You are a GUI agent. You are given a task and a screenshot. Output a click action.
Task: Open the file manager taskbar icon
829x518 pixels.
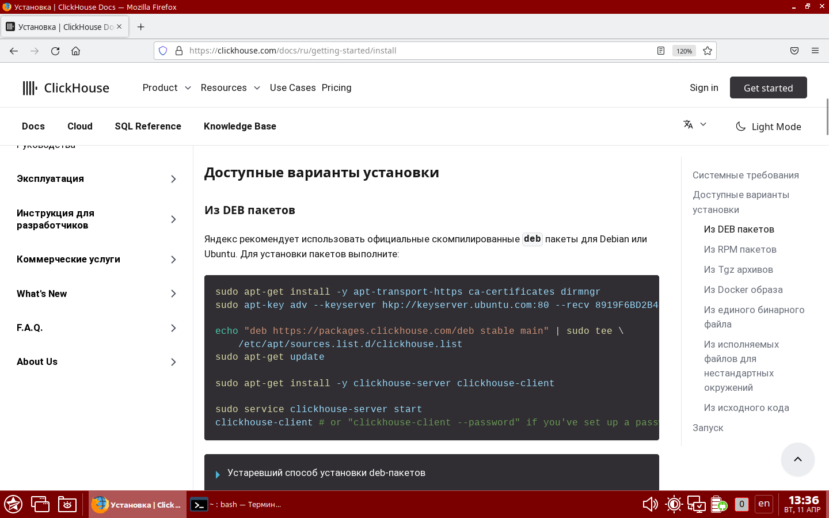[x=67, y=504]
